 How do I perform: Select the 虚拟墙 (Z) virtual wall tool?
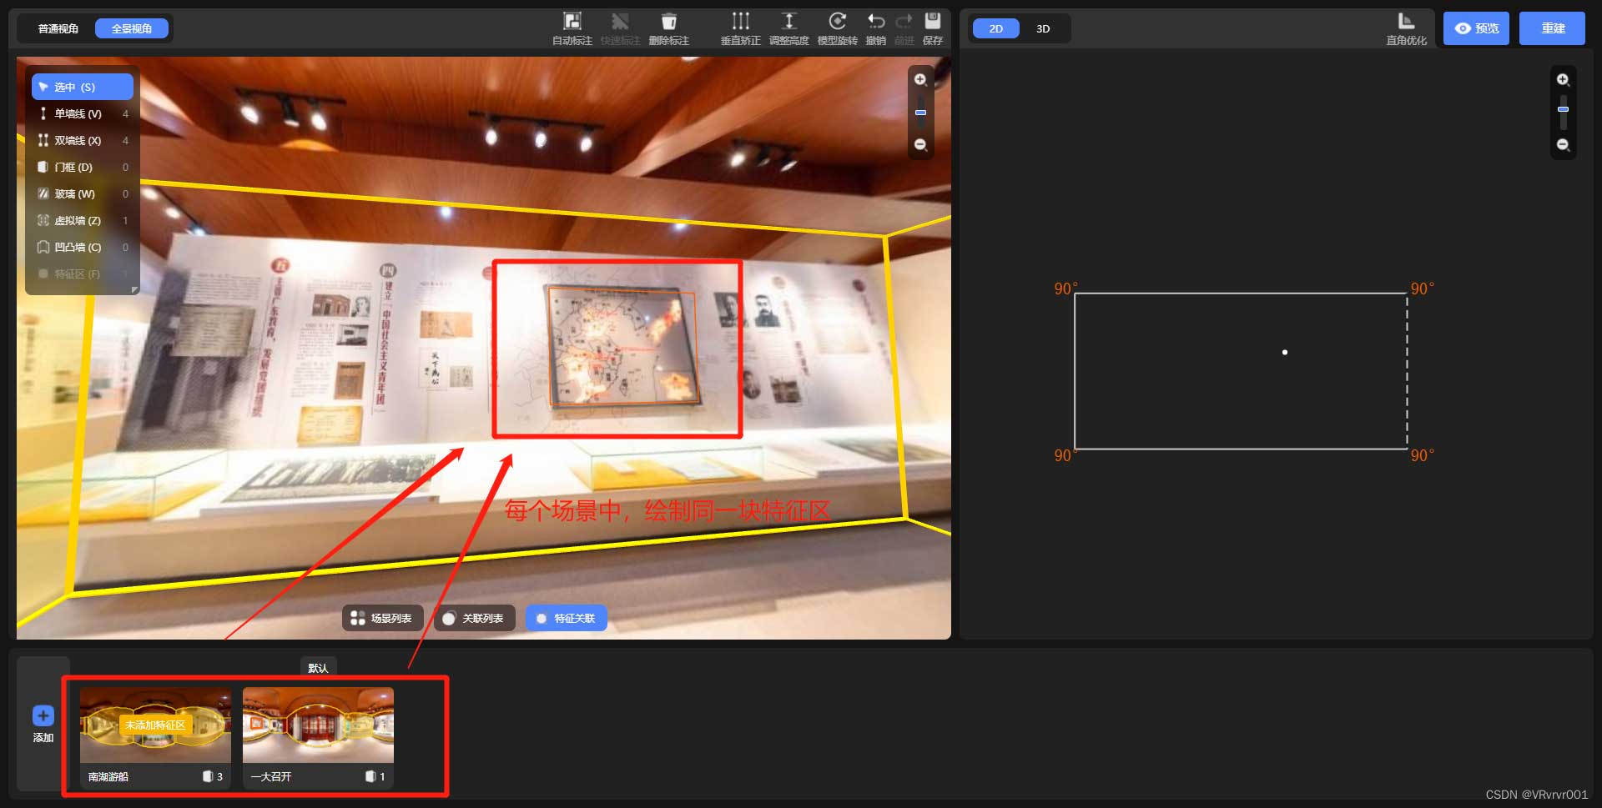(83, 220)
